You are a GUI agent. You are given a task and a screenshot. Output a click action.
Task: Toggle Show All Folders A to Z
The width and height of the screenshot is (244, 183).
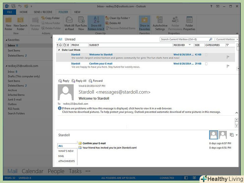(96, 23)
